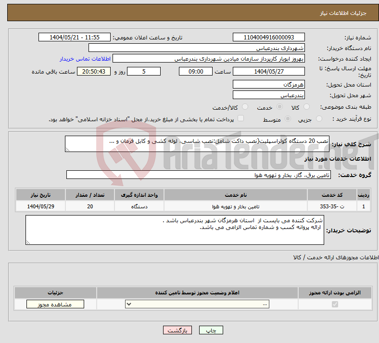Image resolution: width=379 pixels, height=343 pixels.
Task: Click the unit cell دستگاه
Action: pos(139,206)
